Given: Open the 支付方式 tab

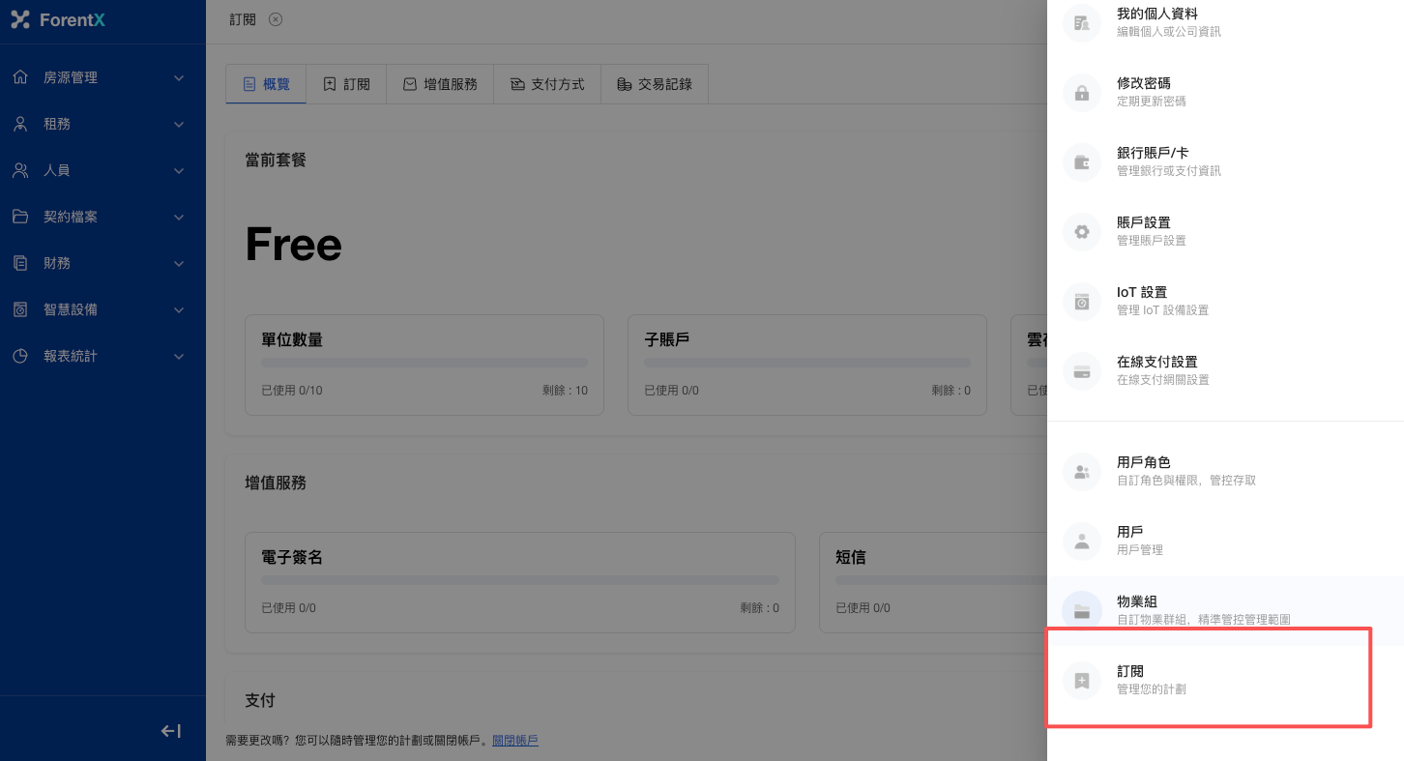Looking at the screenshot, I should pyautogui.click(x=547, y=84).
